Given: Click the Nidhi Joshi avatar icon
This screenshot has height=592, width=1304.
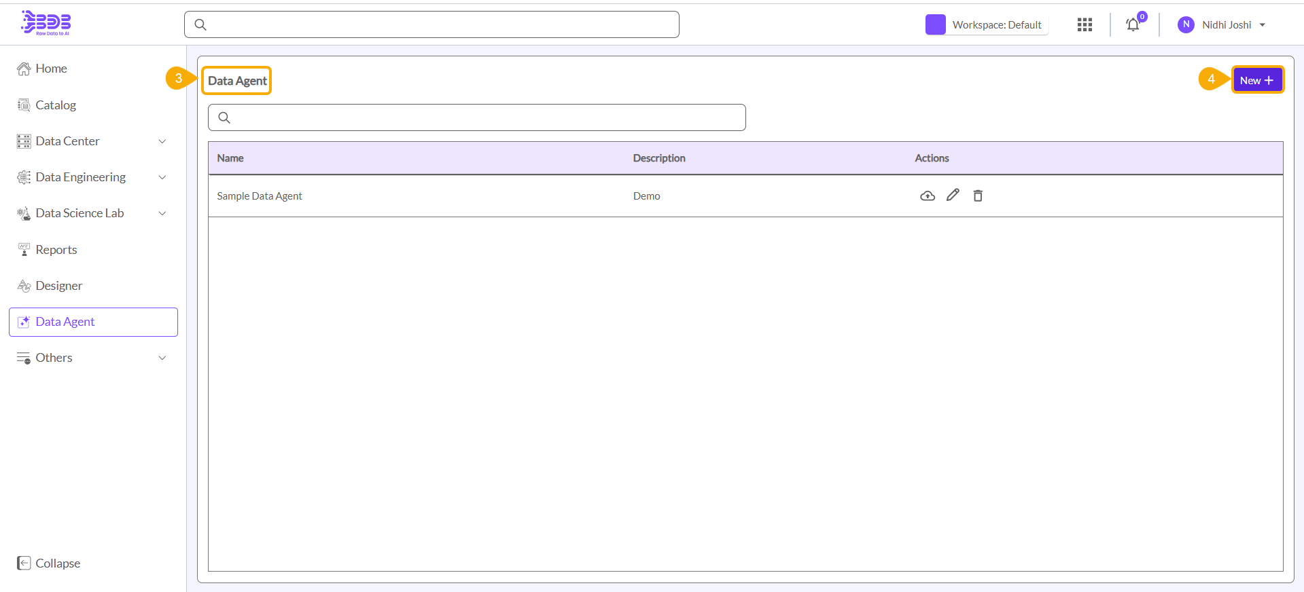Looking at the screenshot, I should (x=1186, y=25).
